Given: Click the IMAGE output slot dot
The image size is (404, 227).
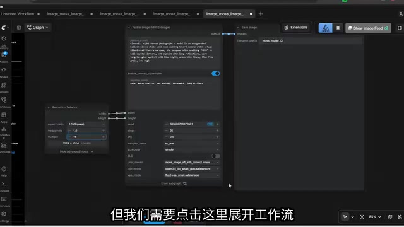Looking at the screenshot, I should tap(223, 34).
